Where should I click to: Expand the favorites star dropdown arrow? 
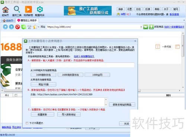coord(39,27)
